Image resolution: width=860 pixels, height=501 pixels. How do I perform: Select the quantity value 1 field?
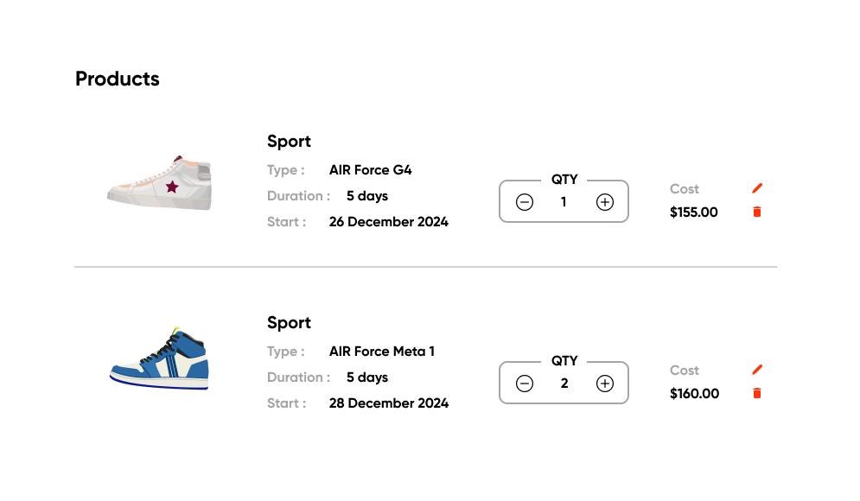564,202
